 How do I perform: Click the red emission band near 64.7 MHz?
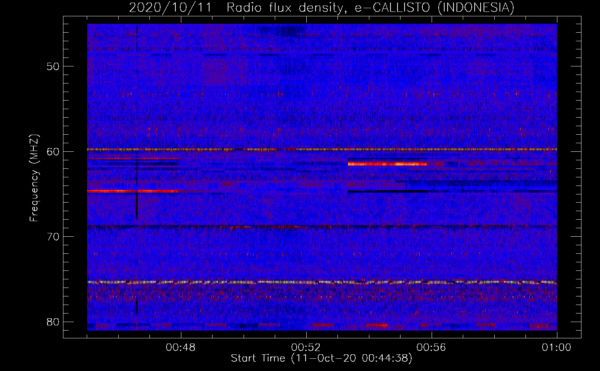[133, 191]
